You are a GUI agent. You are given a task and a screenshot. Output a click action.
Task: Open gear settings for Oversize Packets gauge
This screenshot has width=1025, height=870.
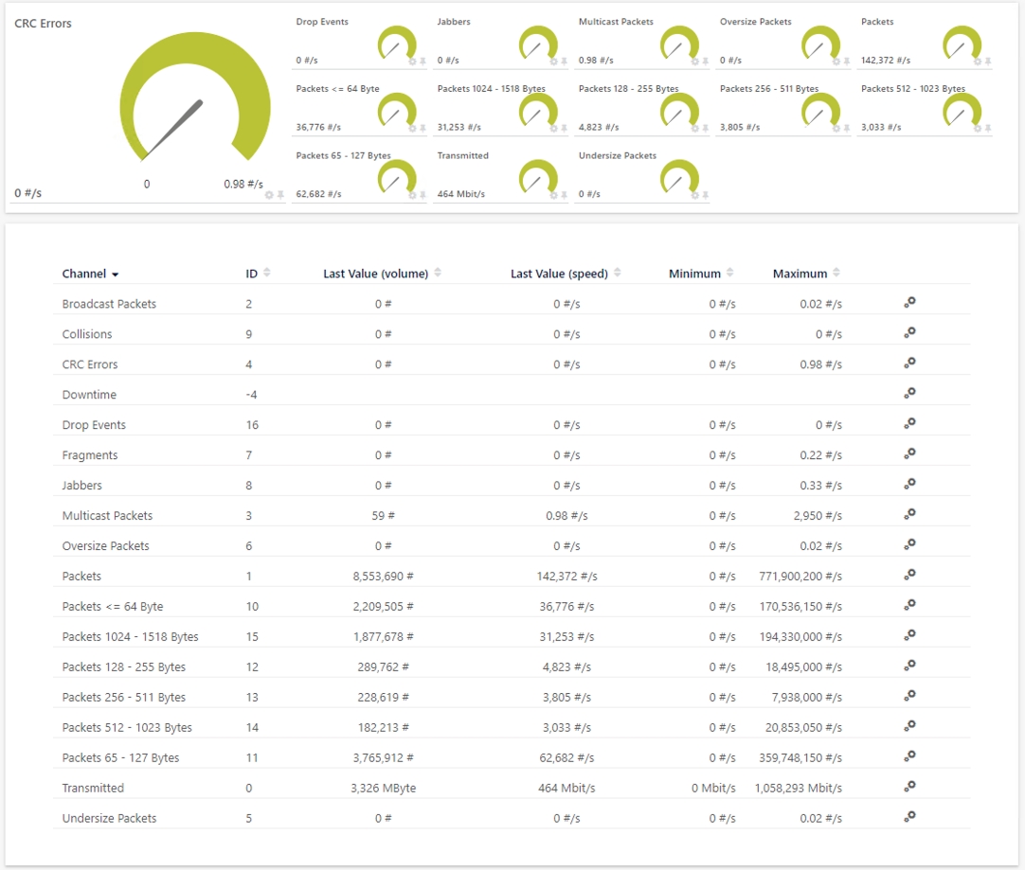(836, 62)
